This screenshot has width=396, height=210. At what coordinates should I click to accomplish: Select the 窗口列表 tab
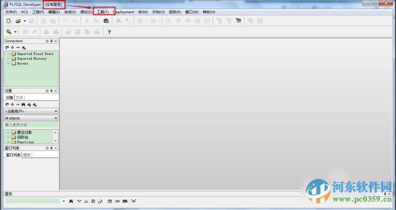click(x=13, y=155)
